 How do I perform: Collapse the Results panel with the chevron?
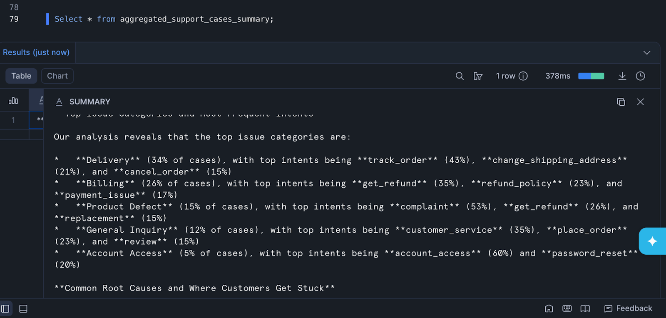pyautogui.click(x=646, y=52)
